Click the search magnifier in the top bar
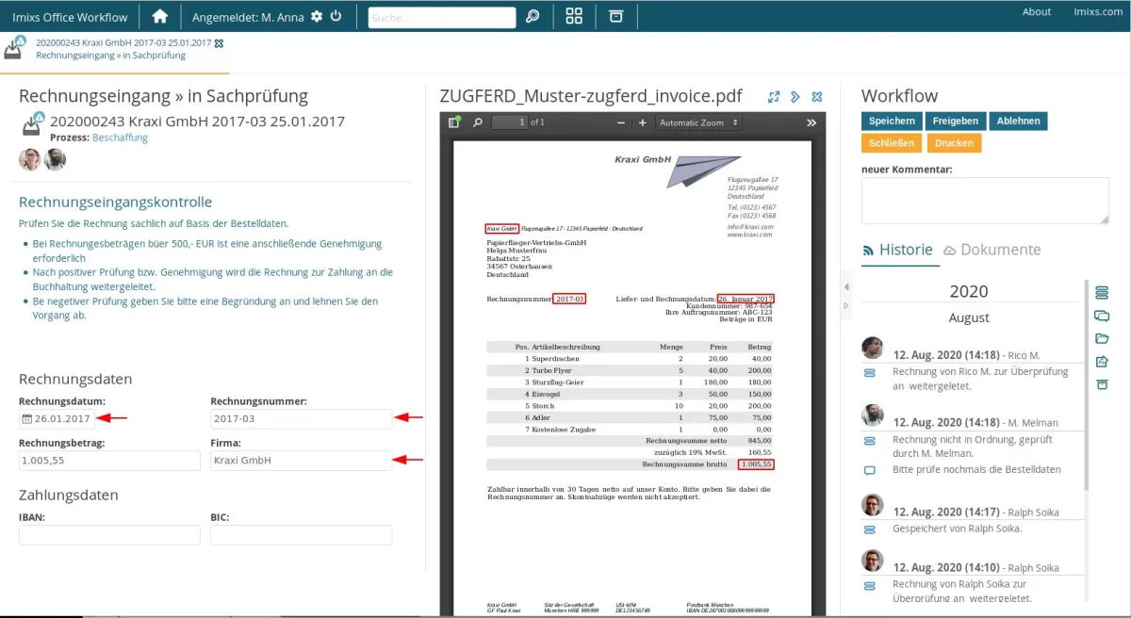The width and height of the screenshot is (1131, 618). pyautogui.click(x=533, y=16)
